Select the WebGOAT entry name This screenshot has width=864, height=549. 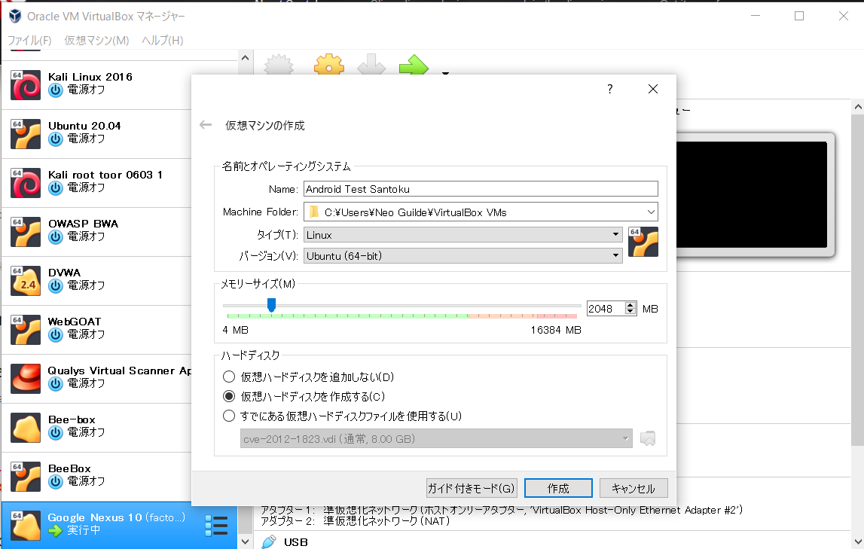(x=75, y=322)
